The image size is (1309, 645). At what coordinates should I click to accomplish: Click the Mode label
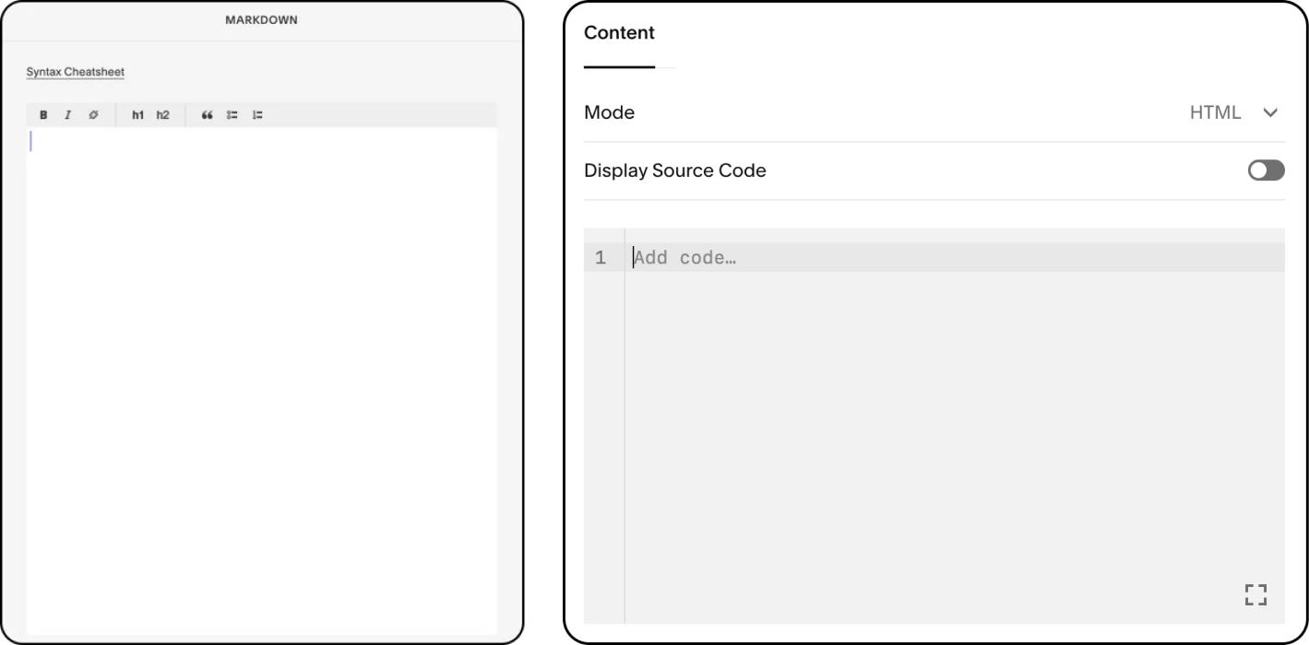(x=609, y=112)
